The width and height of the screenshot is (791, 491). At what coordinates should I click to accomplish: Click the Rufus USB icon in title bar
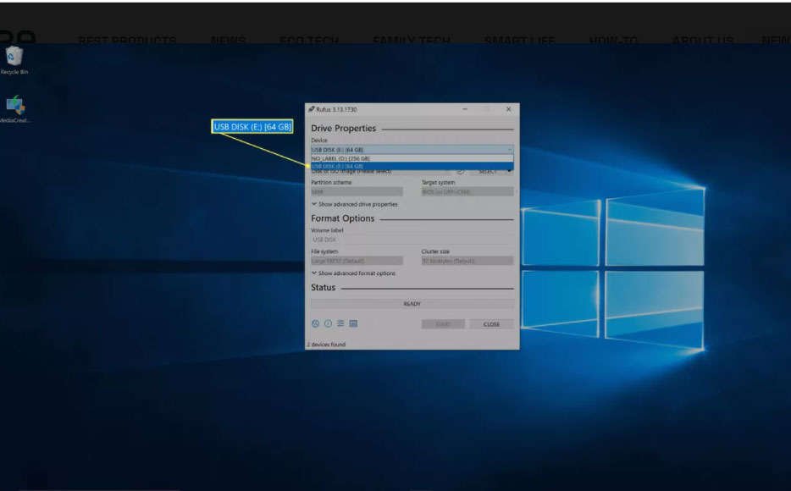312,109
